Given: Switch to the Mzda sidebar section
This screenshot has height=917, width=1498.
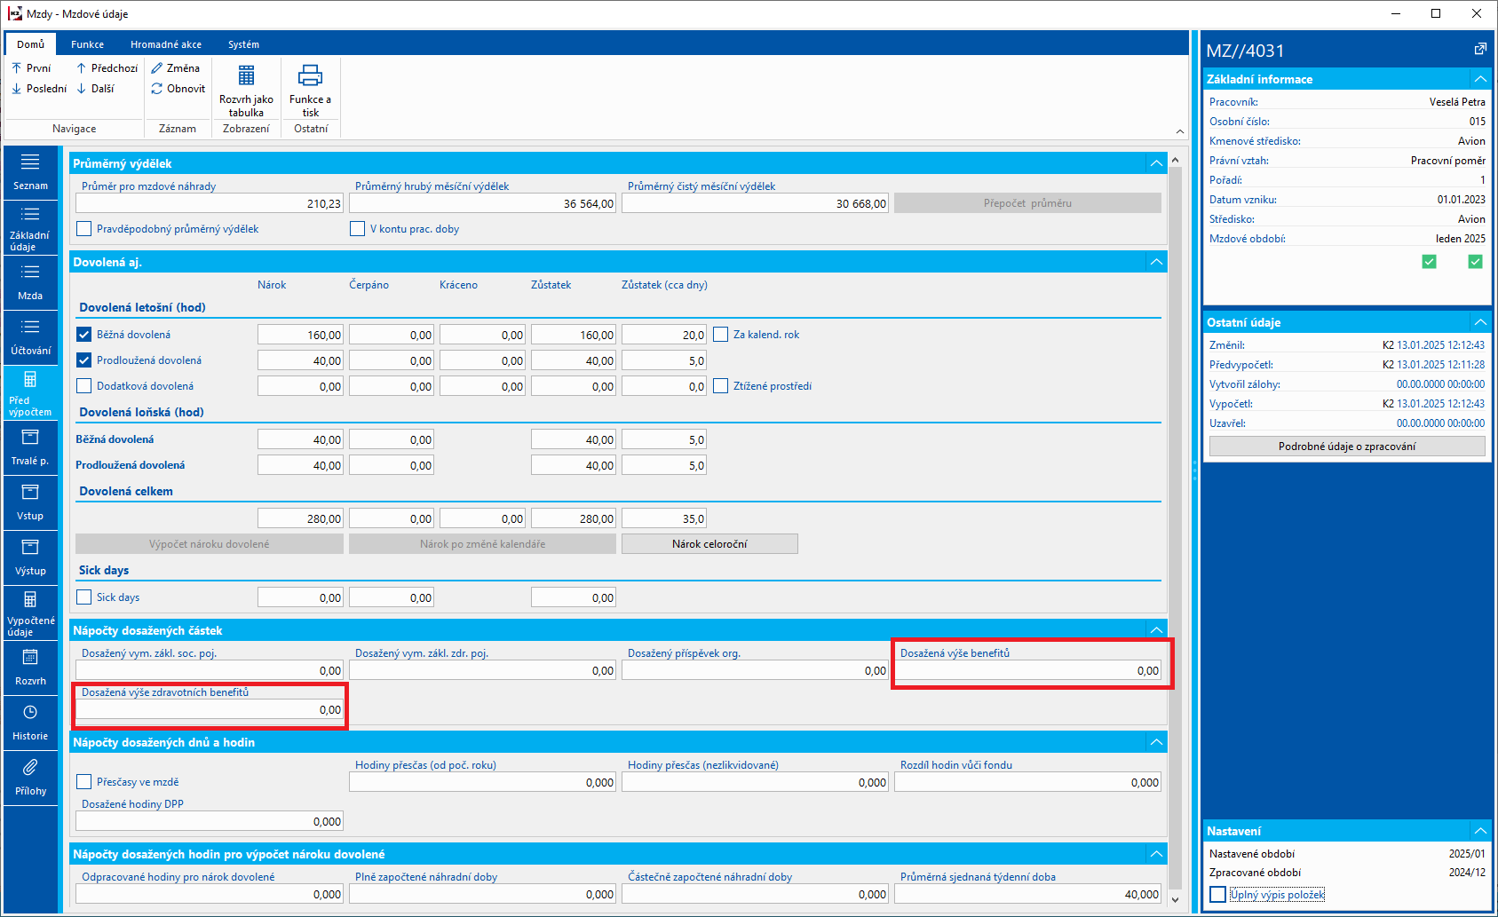Looking at the screenshot, I should [30, 282].
